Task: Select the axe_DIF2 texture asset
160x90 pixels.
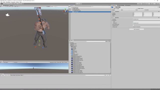Action: coord(74,47)
